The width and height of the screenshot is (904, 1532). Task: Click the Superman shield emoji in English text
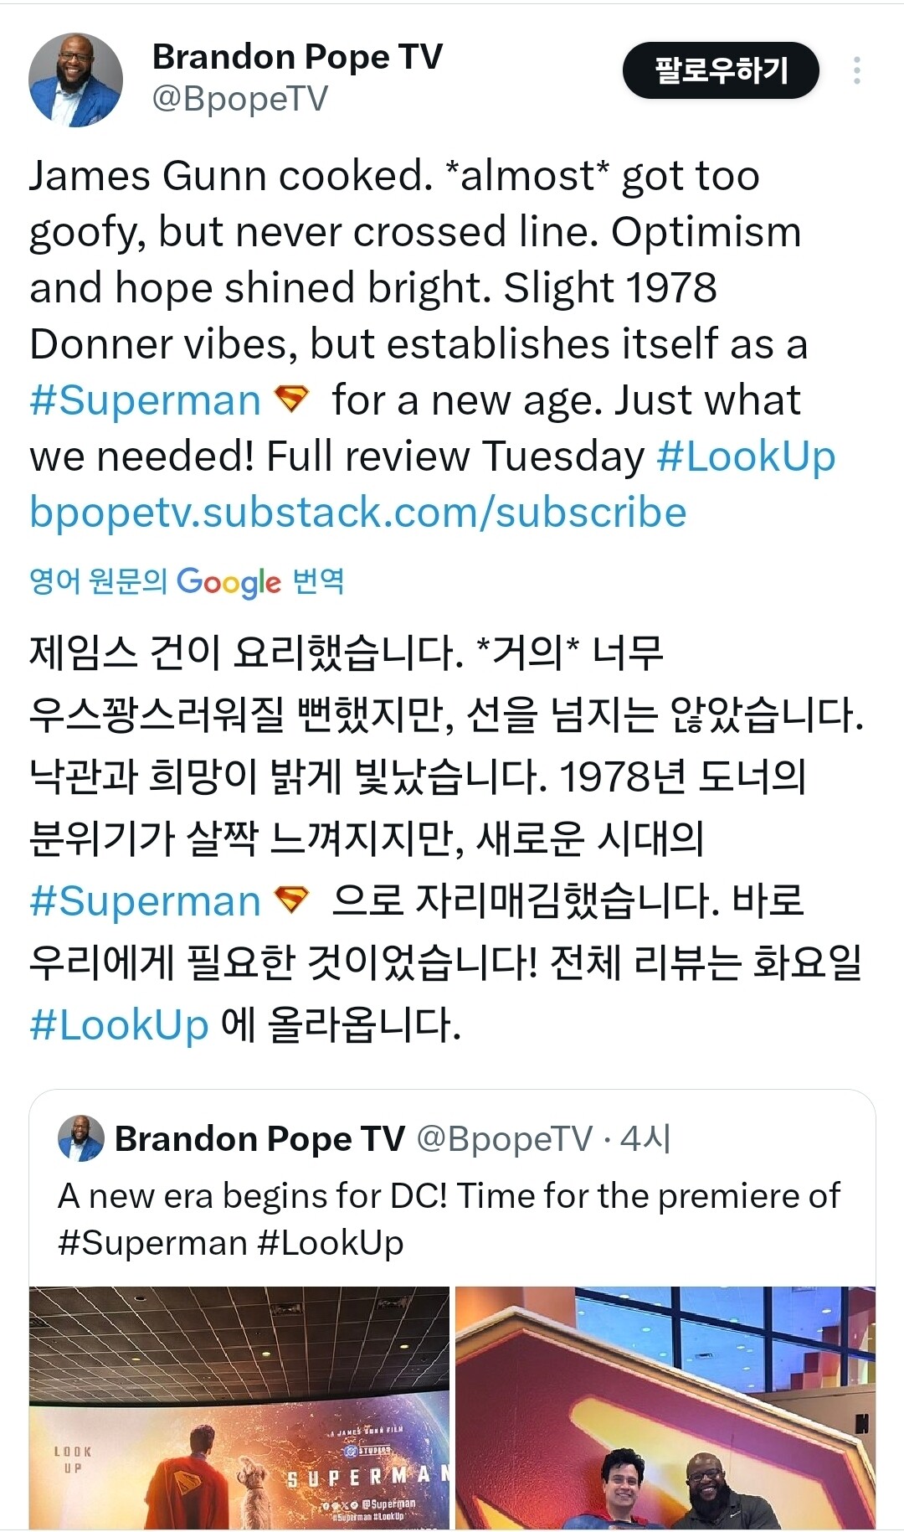(292, 399)
